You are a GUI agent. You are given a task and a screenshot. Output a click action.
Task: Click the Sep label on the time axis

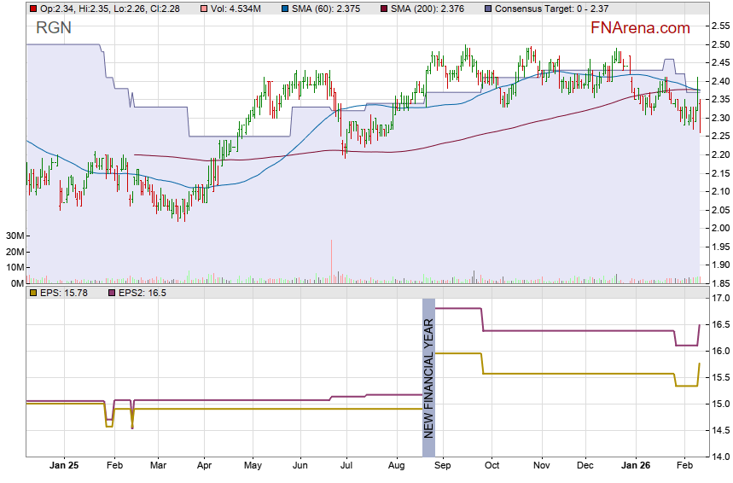pos(442,466)
